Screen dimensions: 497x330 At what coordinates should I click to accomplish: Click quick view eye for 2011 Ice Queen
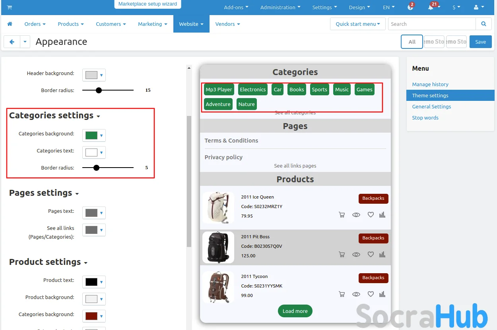click(356, 215)
